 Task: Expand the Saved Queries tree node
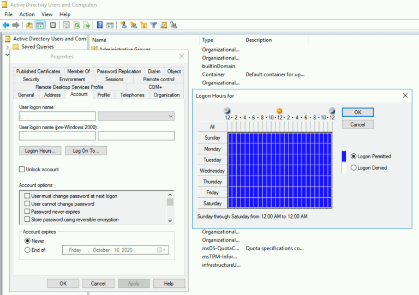[8, 47]
